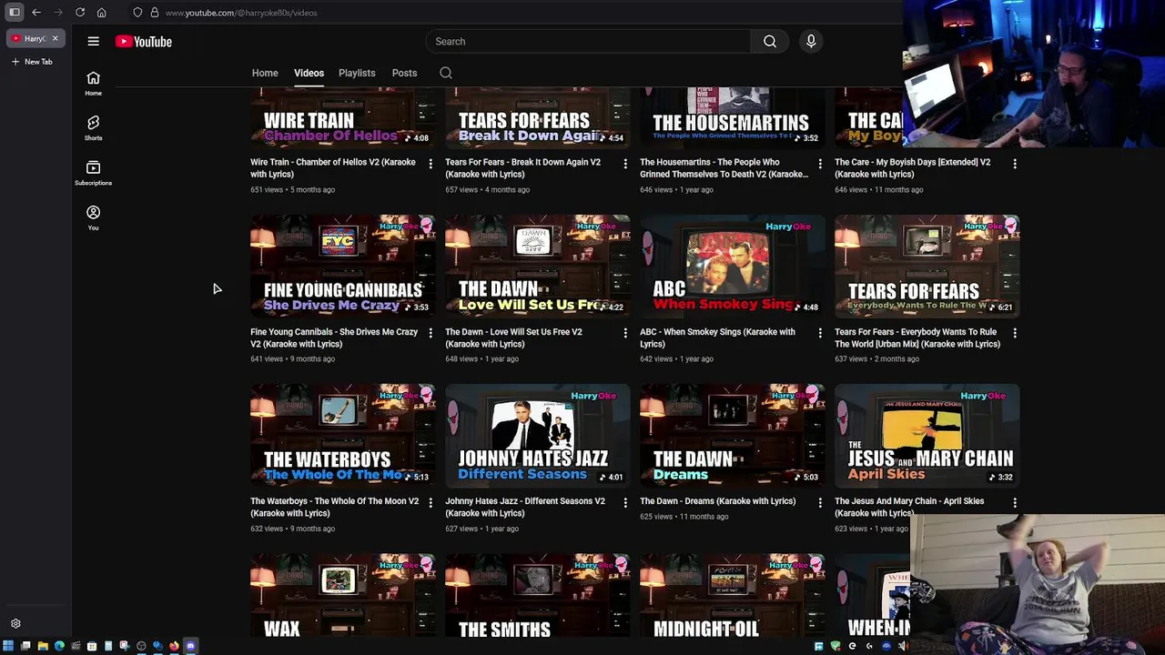
Task: Click the shield icon in browser address bar
Action: coord(137,13)
